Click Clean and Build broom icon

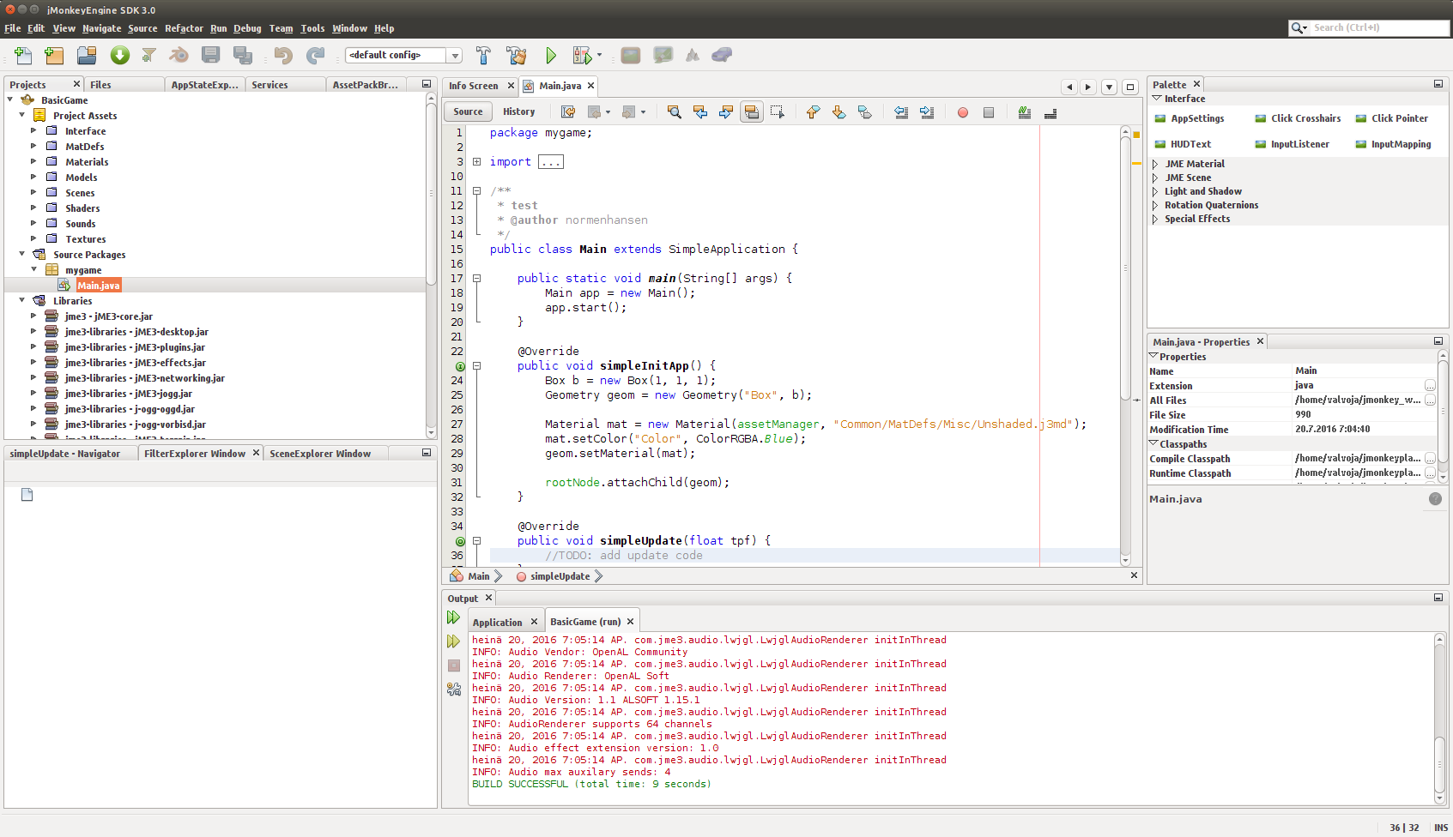click(517, 56)
